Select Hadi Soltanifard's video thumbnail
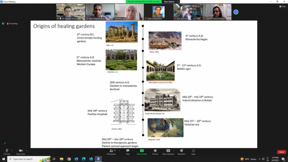The image size is (288, 162). 159,12
